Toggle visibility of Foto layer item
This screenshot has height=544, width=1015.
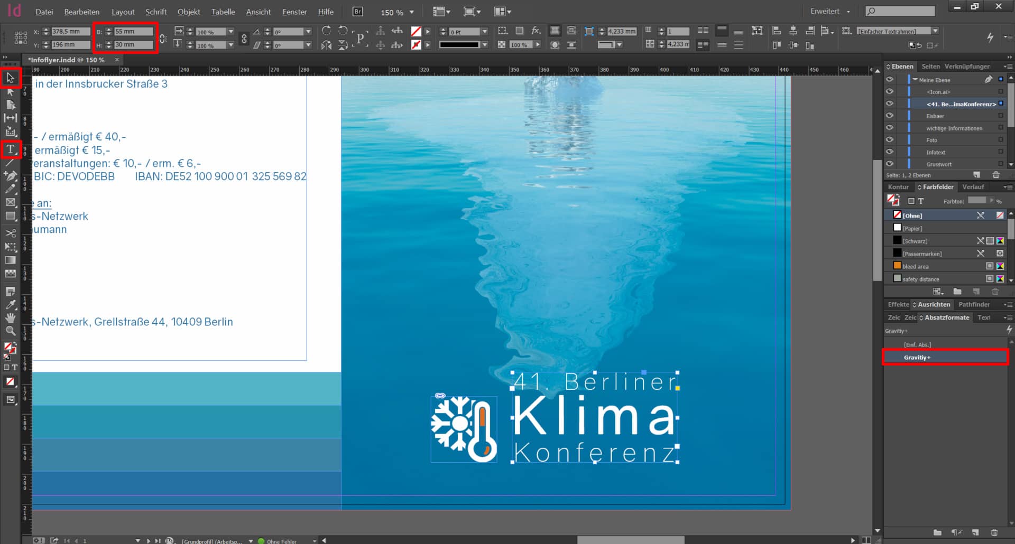click(x=890, y=140)
